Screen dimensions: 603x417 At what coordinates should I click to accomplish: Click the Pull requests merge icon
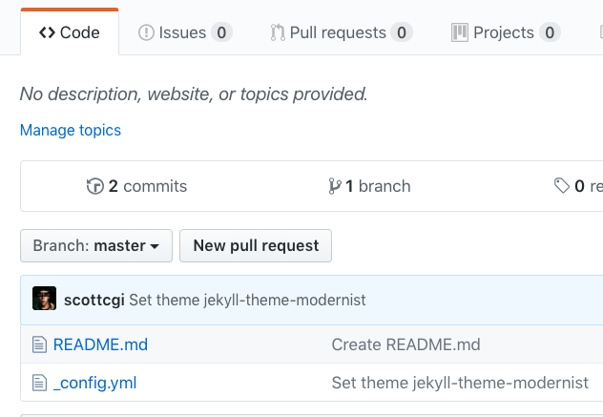278,32
